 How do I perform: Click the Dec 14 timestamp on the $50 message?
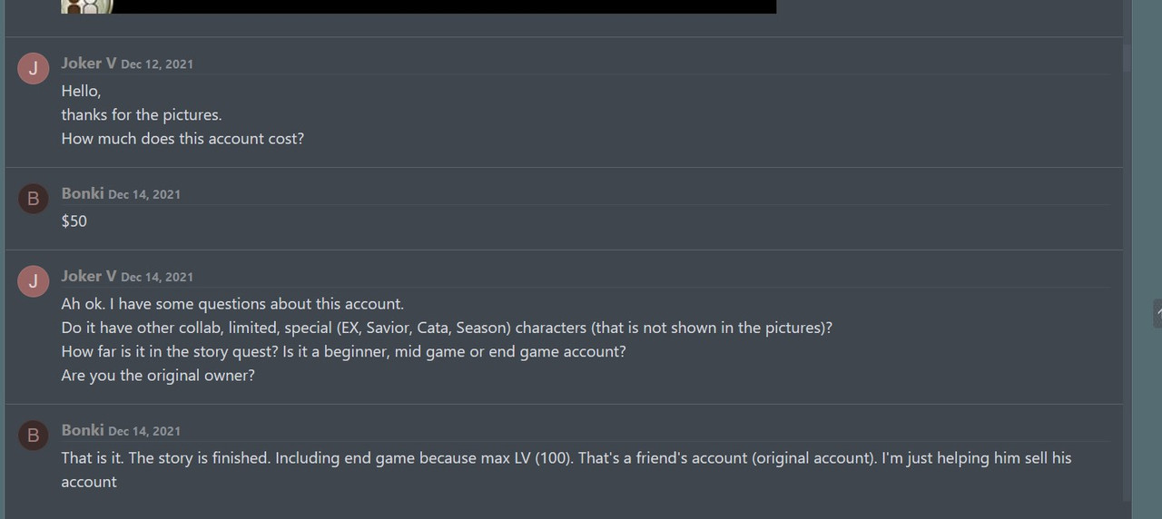pyautogui.click(x=144, y=194)
